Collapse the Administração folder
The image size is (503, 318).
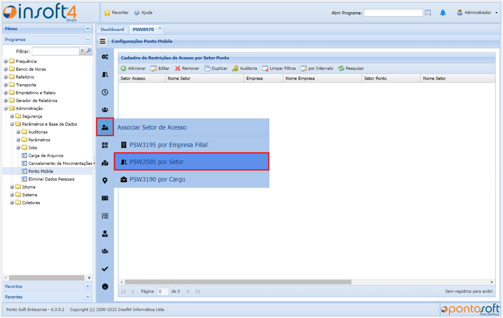tap(6, 109)
